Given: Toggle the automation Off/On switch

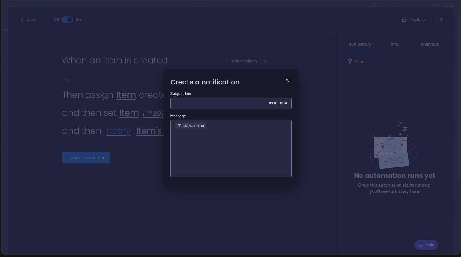Looking at the screenshot, I should [67, 20].
